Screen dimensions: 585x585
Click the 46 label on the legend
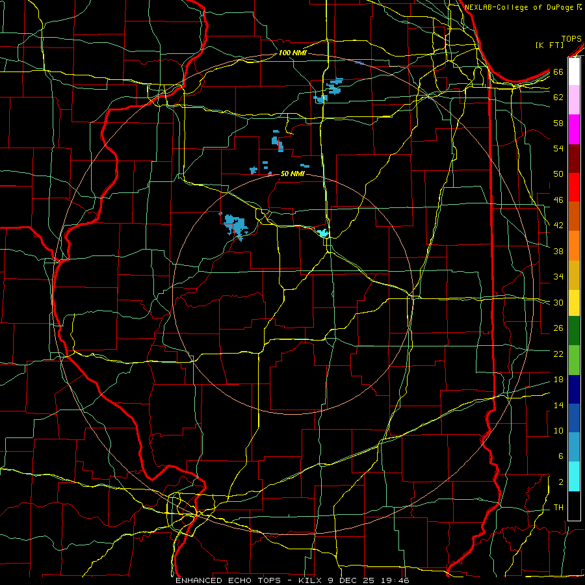[558, 200]
